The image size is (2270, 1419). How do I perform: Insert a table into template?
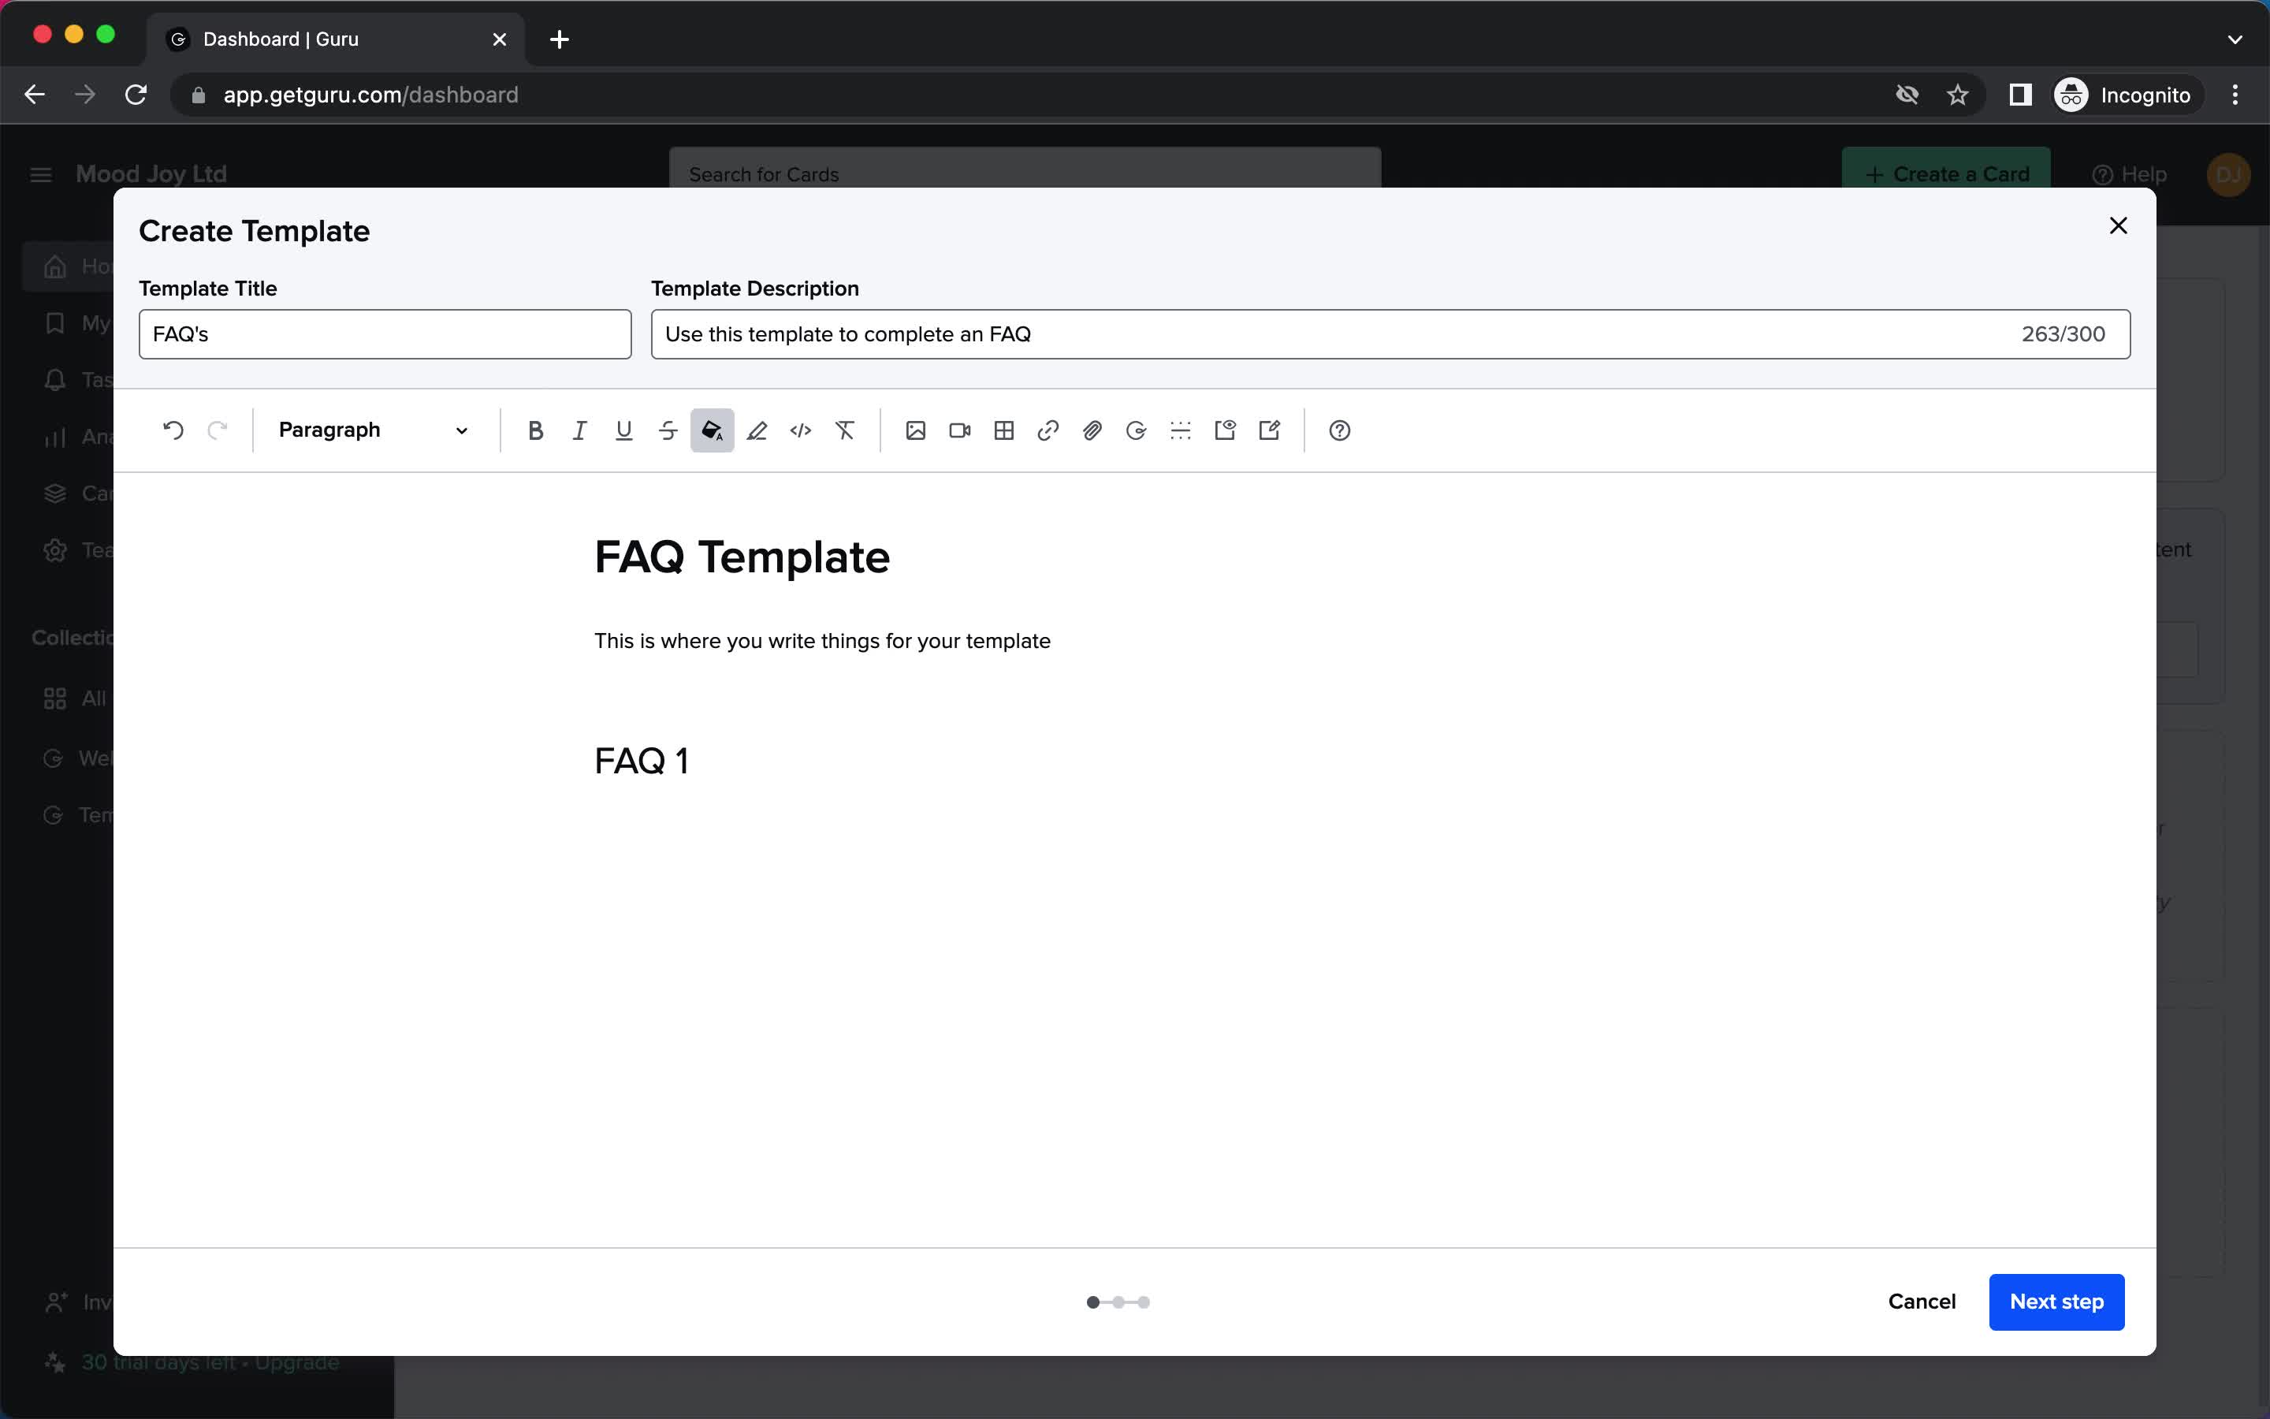[1003, 430]
